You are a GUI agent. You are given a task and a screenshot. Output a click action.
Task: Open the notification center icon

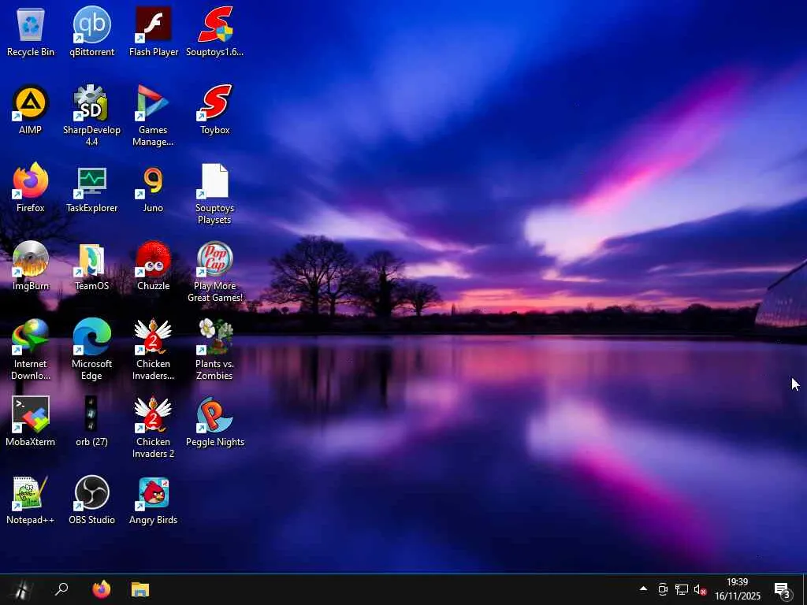(782, 589)
